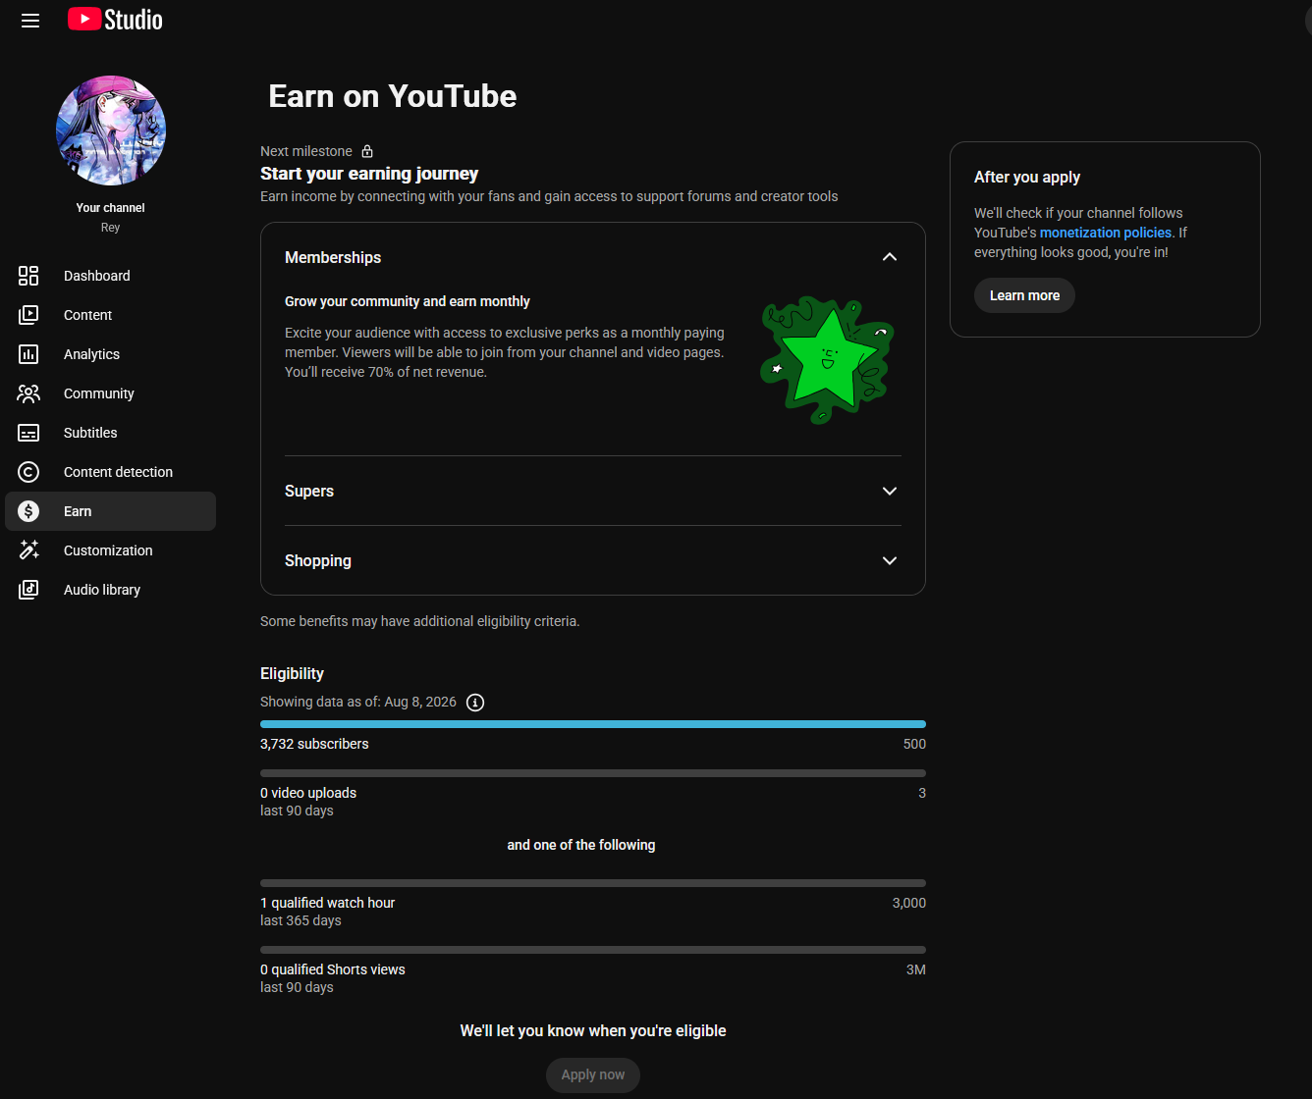Expand the Shopping section chevron
The image size is (1312, 1099).
tap(890, 560)
